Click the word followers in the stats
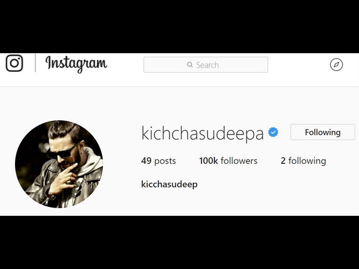Viewport: 359px width, 269px height. 239,161
